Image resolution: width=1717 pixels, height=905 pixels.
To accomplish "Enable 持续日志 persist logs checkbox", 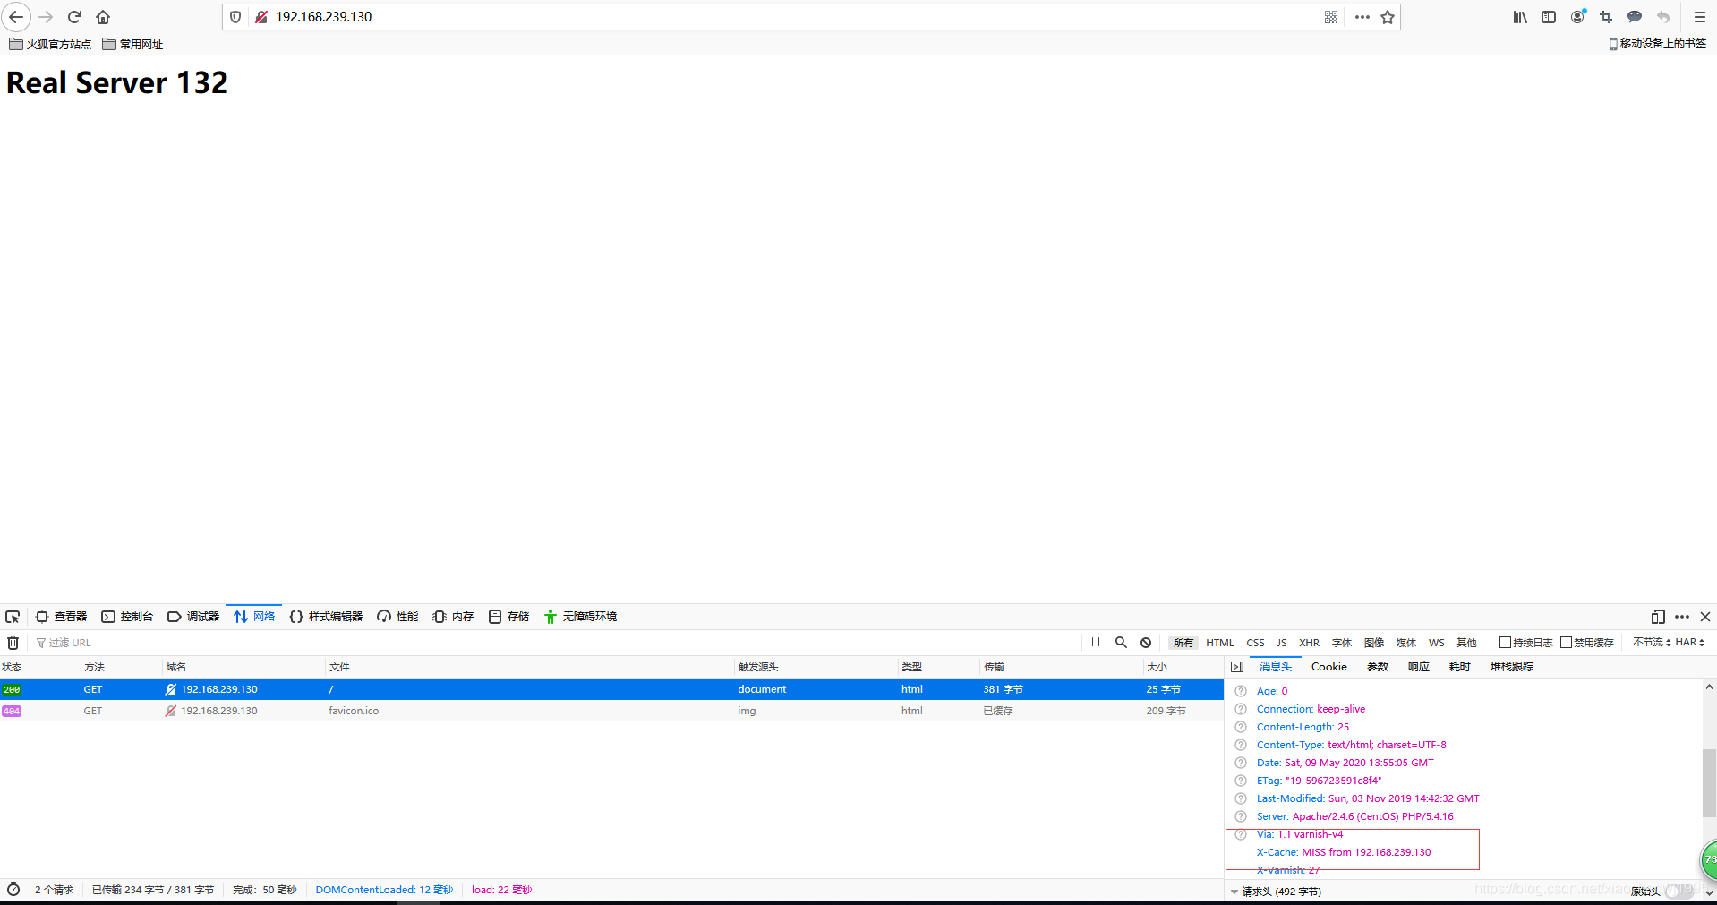I will click(x=1505, y=643).
